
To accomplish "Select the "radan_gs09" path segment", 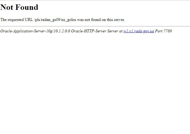I will 51,20.
